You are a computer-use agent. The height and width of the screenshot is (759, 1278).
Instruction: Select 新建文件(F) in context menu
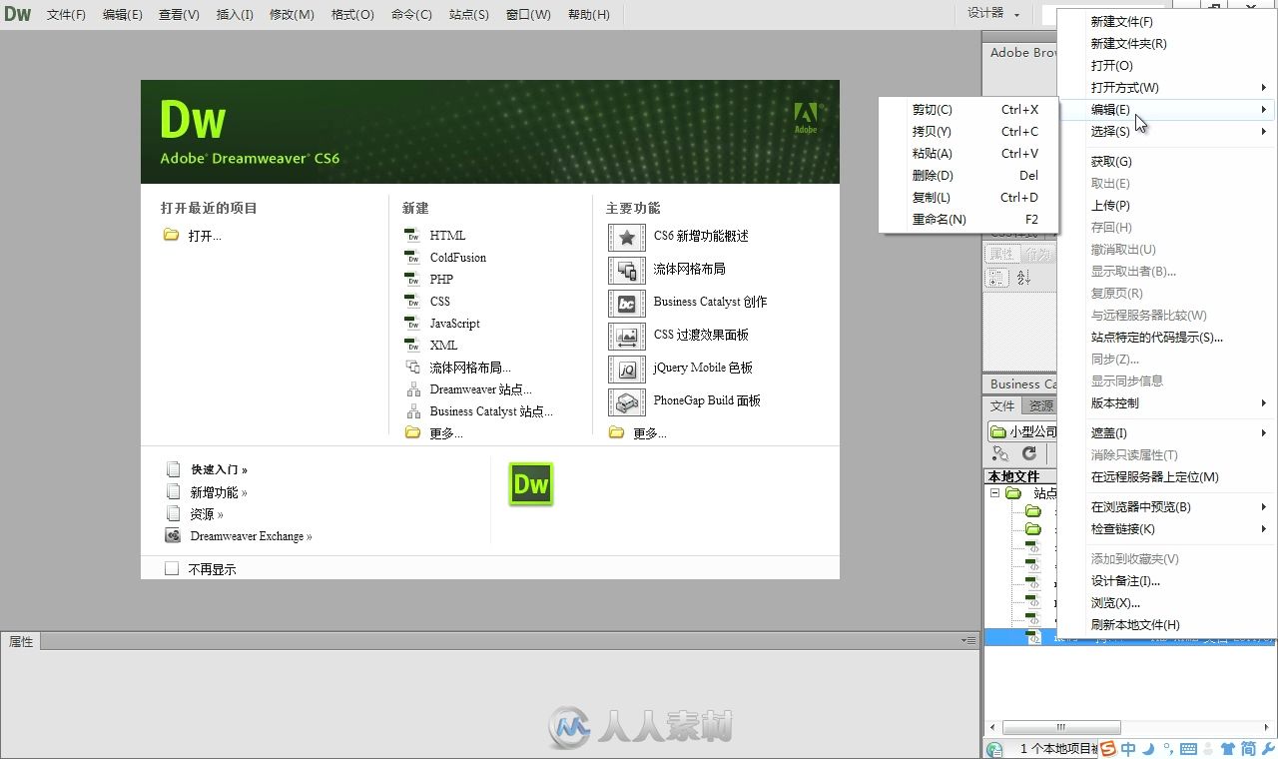(x=1167, y=22)
